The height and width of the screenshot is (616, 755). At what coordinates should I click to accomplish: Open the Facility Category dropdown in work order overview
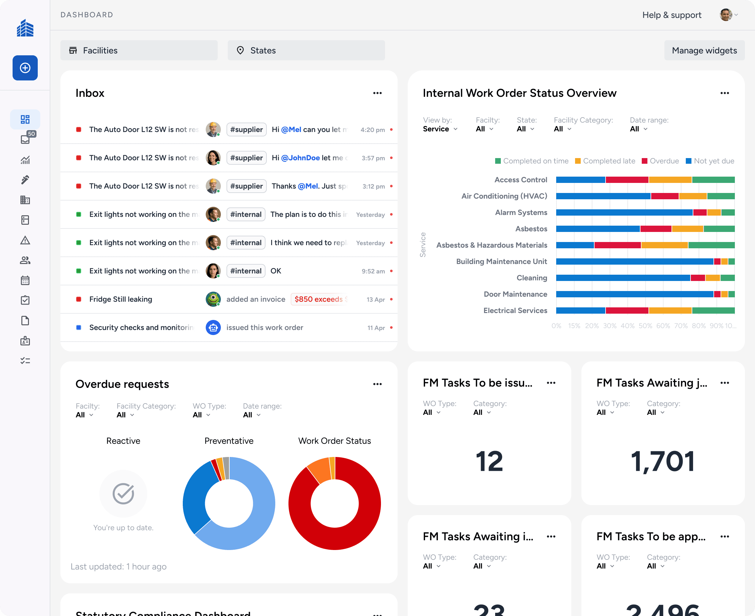pyautogui.click(x=562, y=129)
